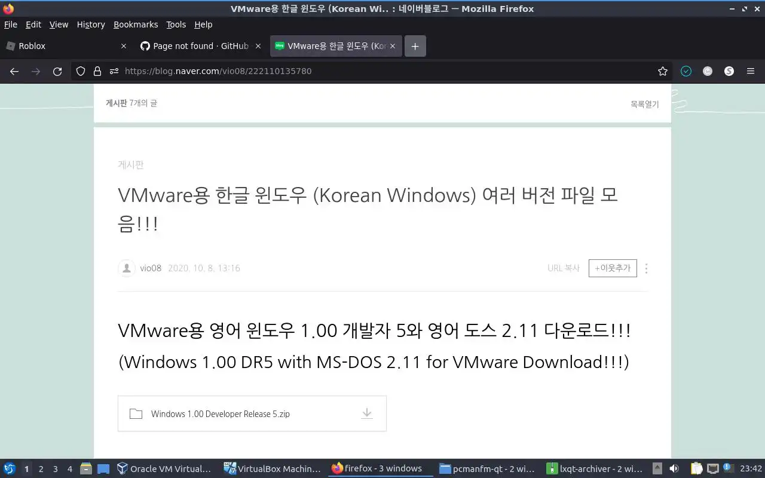Show site security padlock details
Image resolution: width=765 pixels, height=478 pixels.
tap(97, 71)
